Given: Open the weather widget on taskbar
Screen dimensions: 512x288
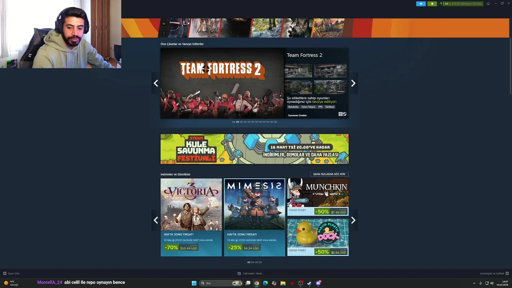Looking at the screenshot, I should pos(11,283).
